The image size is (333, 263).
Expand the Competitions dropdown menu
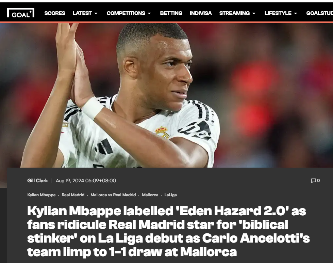(x=129, y=13)
